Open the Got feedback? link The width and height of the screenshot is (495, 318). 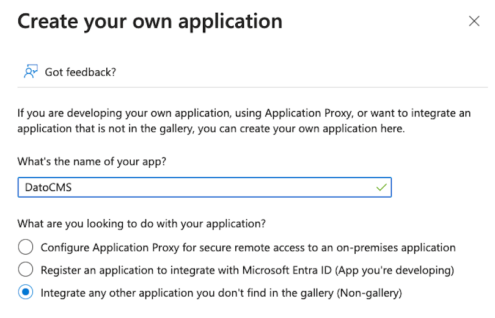coord(80,72)
